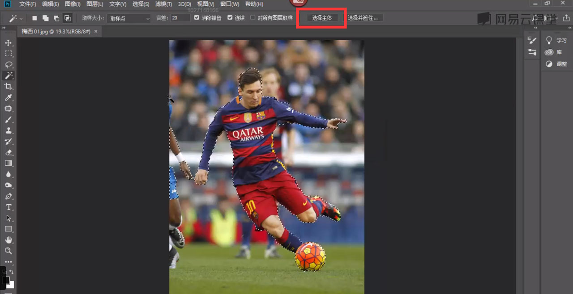Select the Pen tool

[x=8, y=196]
